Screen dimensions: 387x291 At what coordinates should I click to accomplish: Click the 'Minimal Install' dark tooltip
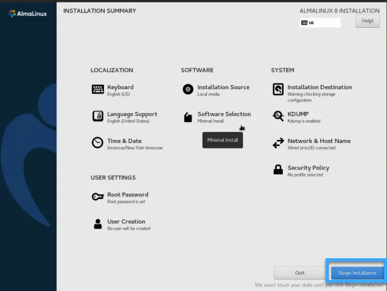click(223, 140)
